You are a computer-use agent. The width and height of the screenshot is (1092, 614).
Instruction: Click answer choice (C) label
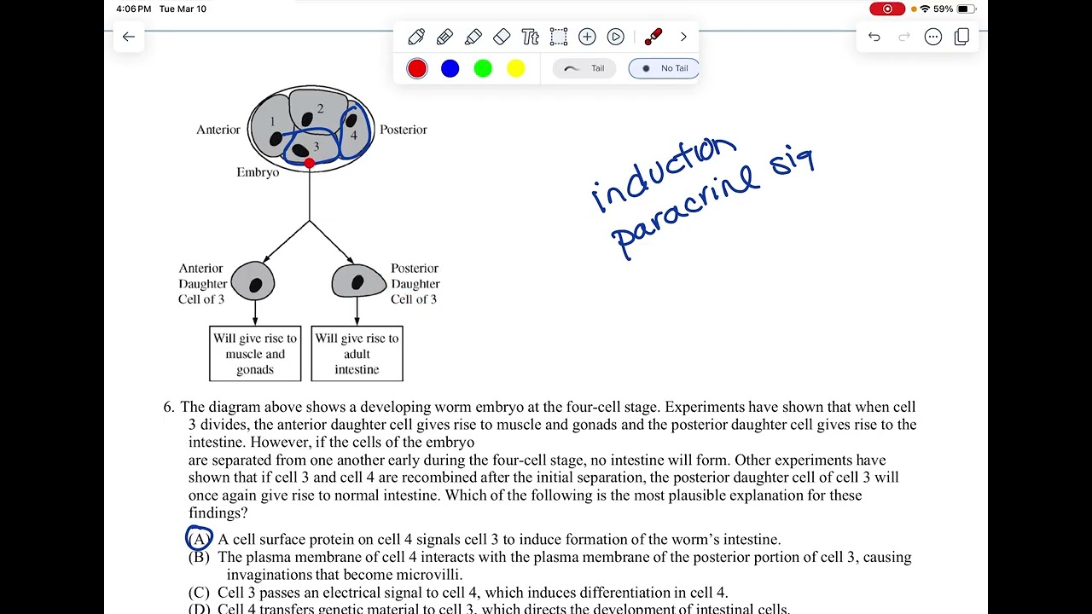tap(199, 593)
